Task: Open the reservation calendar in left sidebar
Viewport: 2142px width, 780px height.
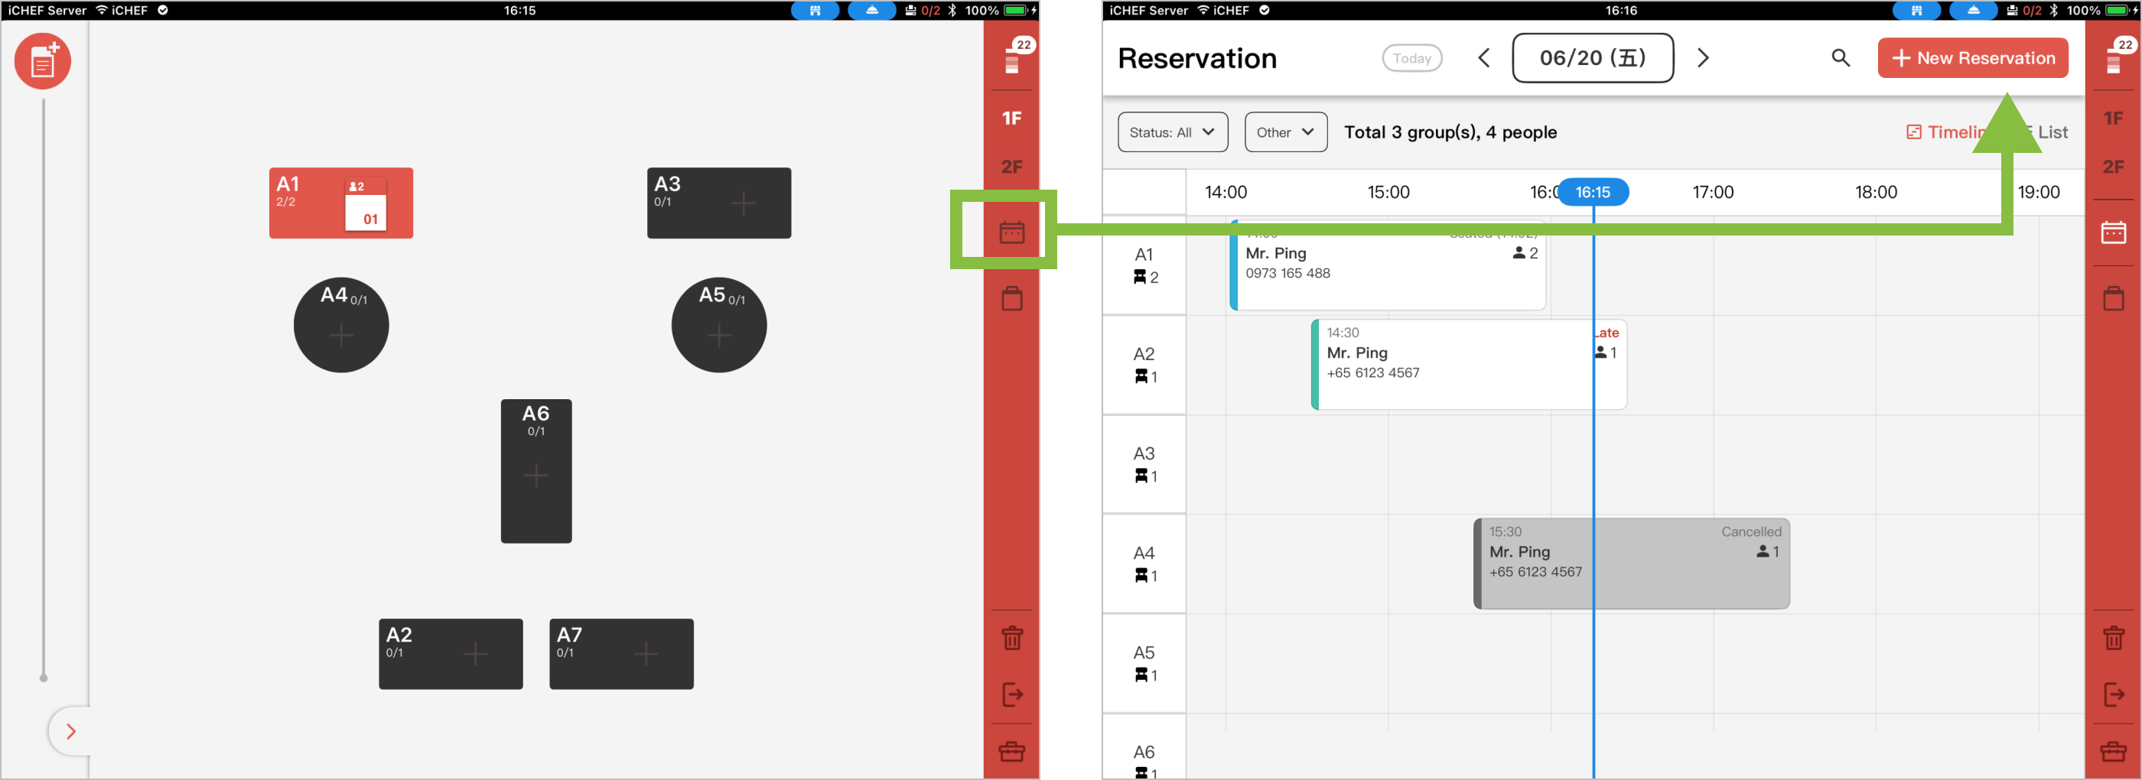Action: [x=1011, y=232]
